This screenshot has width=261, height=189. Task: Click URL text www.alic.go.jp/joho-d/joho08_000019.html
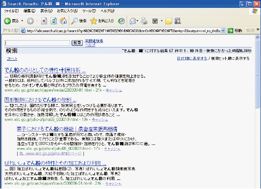coord(41,119)
